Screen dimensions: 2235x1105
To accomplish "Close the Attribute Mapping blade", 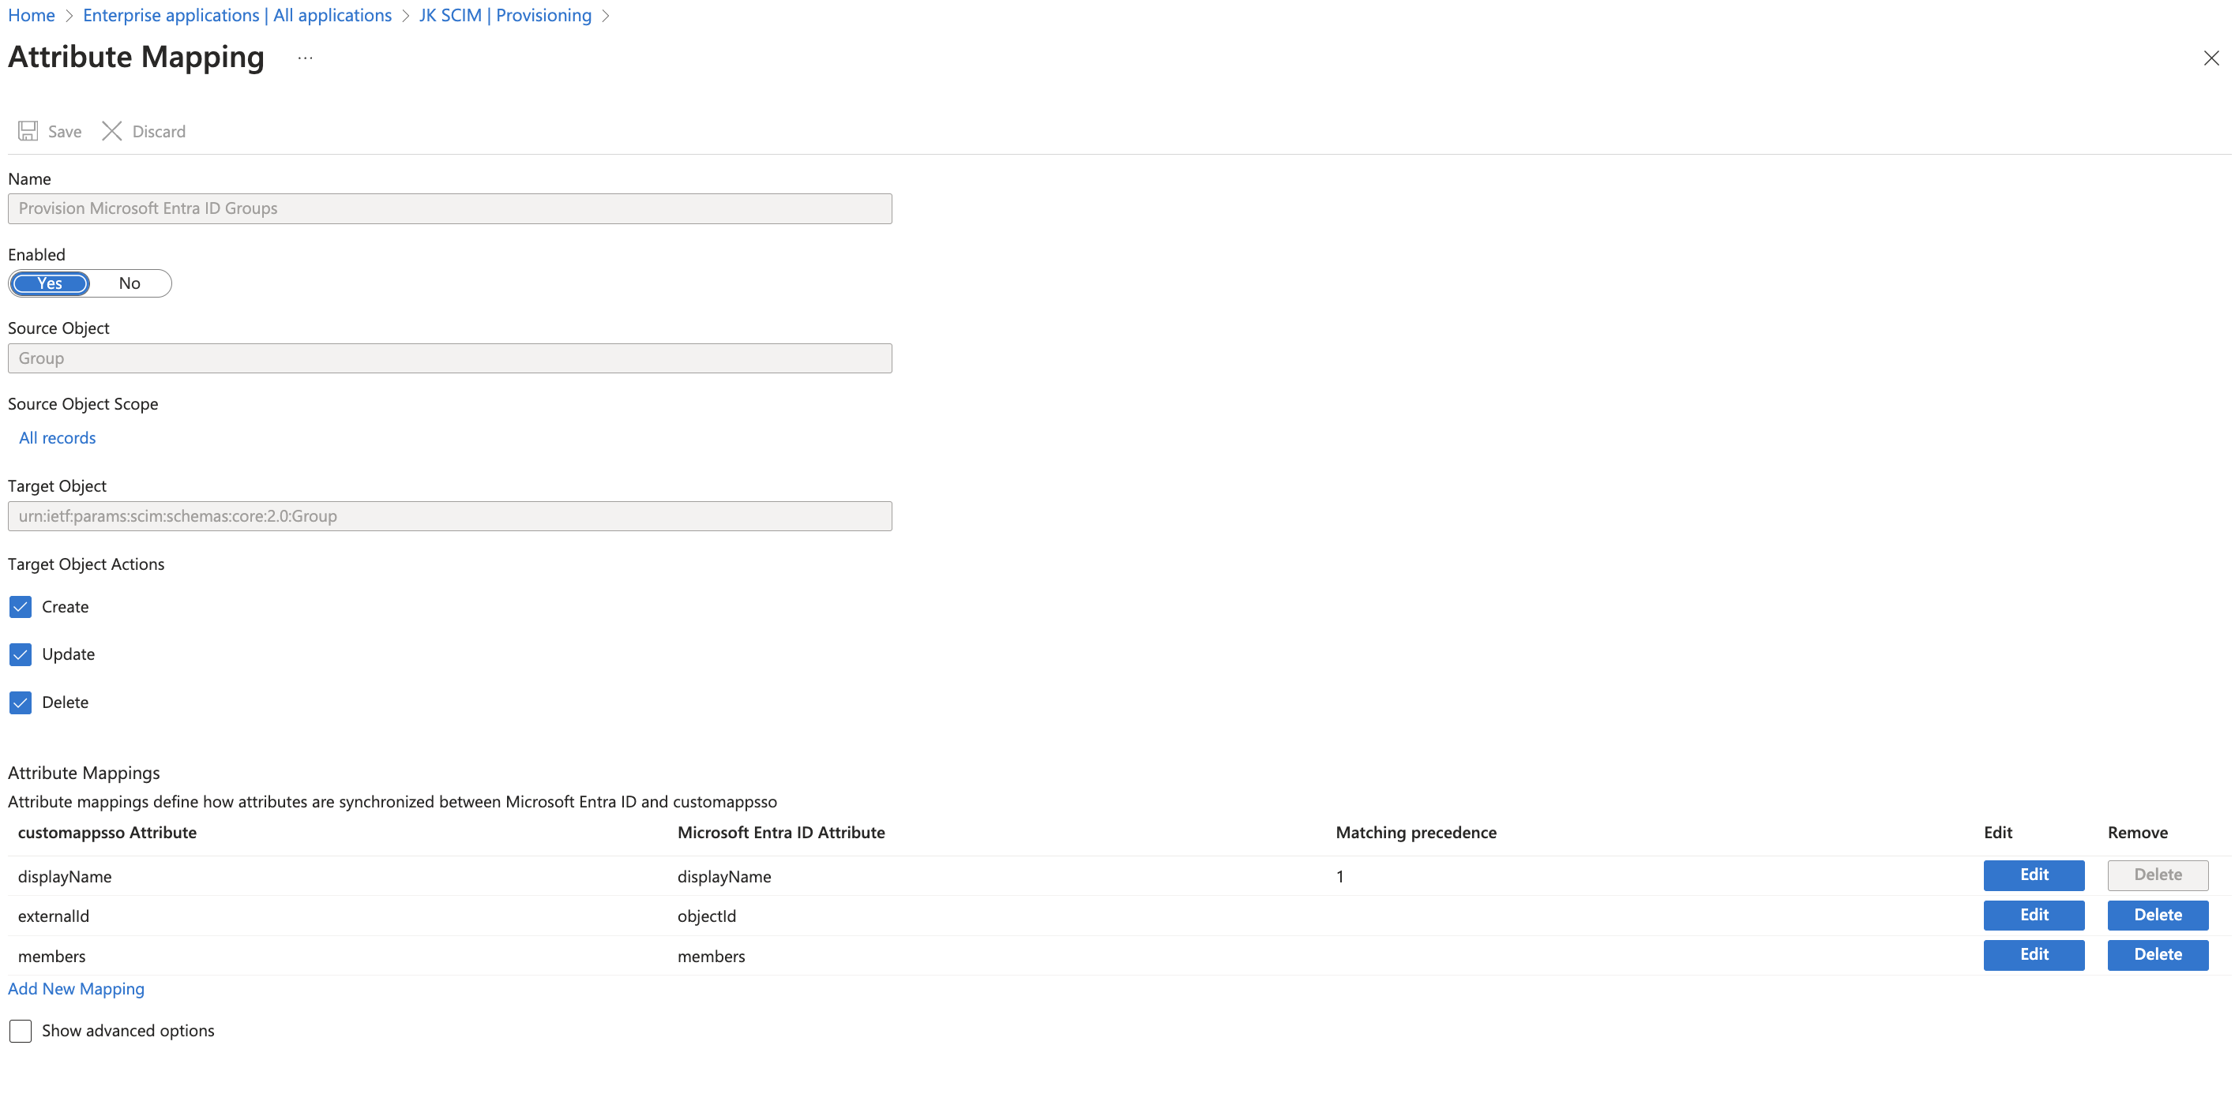I will pyautogui.click(x=2211, y=58).
